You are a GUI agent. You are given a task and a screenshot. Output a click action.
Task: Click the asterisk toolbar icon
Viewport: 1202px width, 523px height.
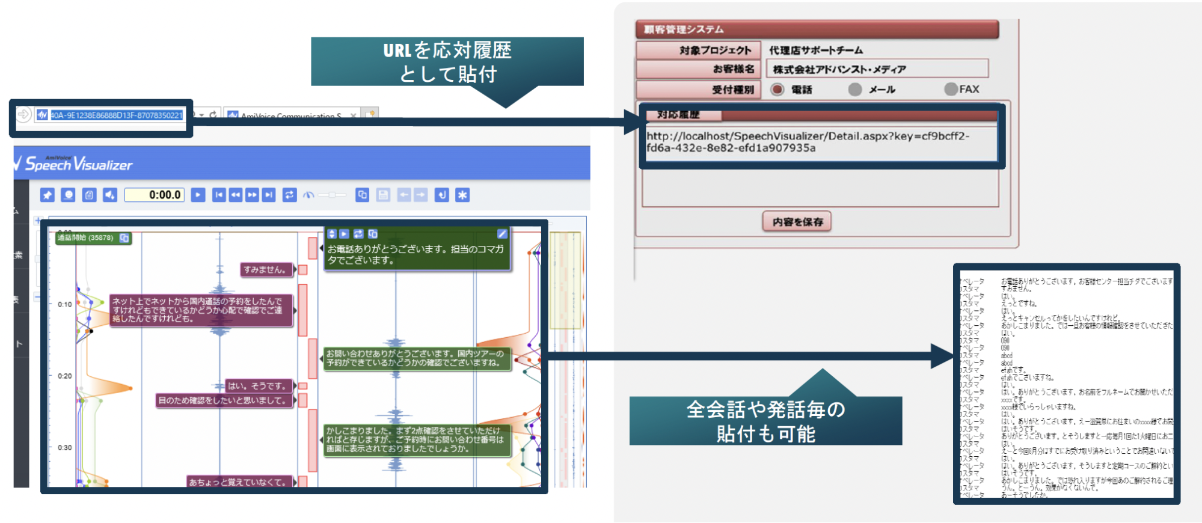point(462,195)
